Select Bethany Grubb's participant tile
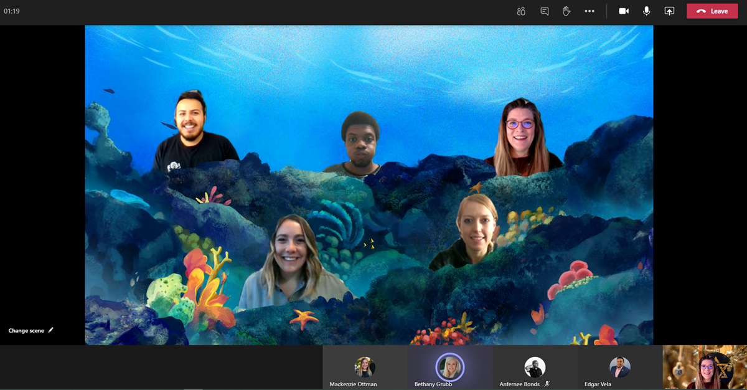 (449, 368)
